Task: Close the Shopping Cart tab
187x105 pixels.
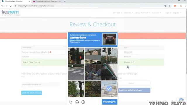Action: pyautogui.click(x=29, y=1)
